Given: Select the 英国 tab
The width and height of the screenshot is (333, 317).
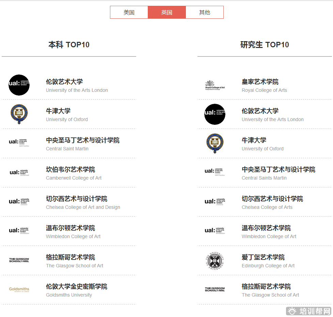Looking at the screenshot, I should pyautogui.click(x=167, y=13).
